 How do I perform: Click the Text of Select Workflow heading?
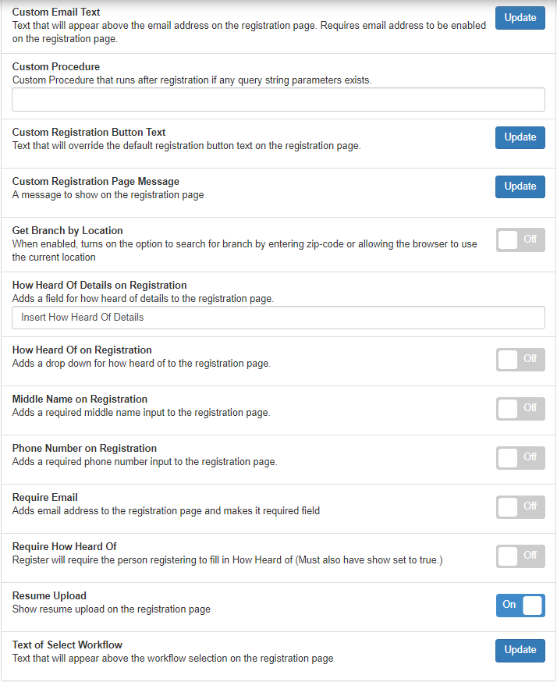(67, 645)
